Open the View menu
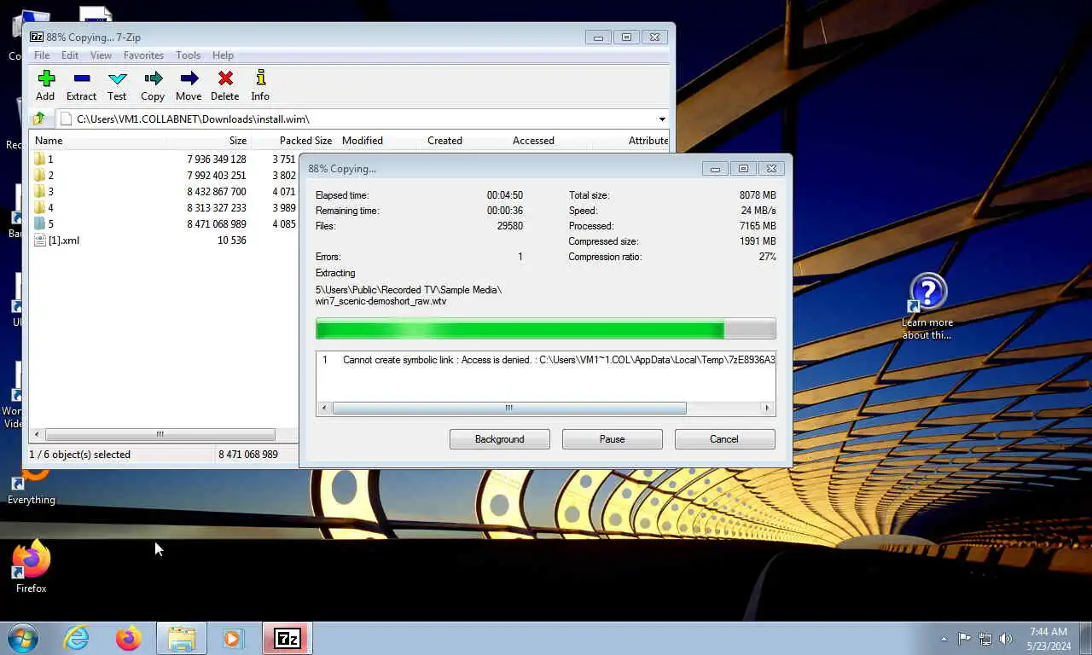 pyautogui.click(x=101, y=55)
